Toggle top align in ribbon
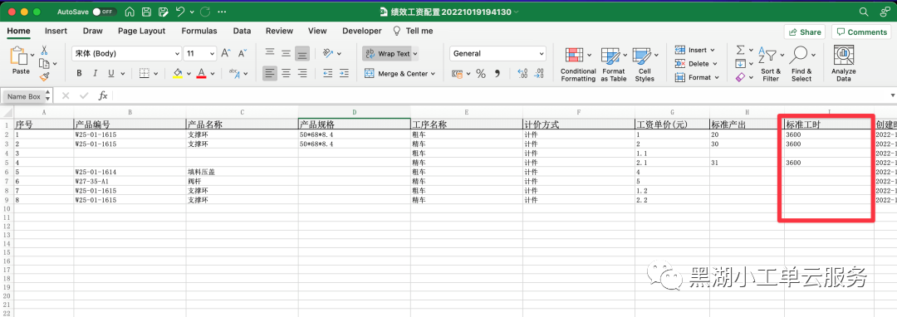The image size is (897, 317). pyautogui.click(x=270, y=54)
